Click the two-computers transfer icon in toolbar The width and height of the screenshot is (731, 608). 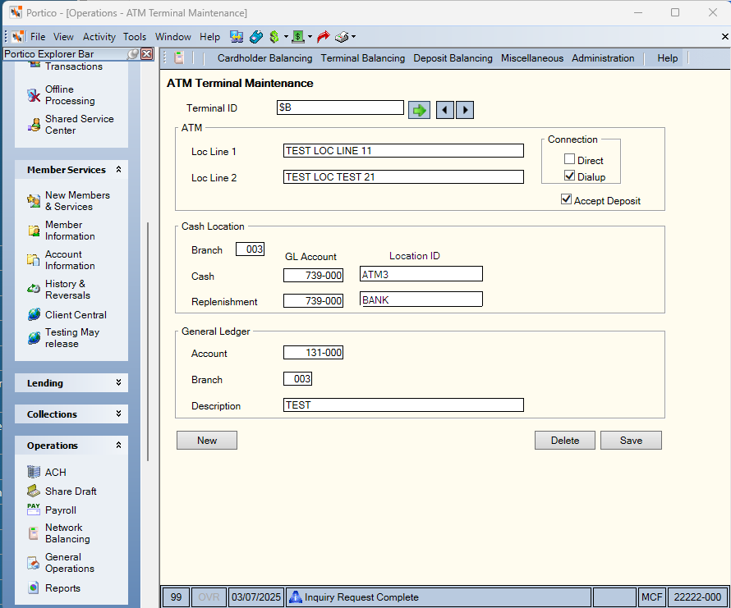click(x=237, y=36)
